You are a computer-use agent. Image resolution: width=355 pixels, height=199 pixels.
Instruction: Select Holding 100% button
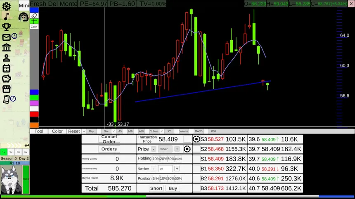(x=178, y=159)
